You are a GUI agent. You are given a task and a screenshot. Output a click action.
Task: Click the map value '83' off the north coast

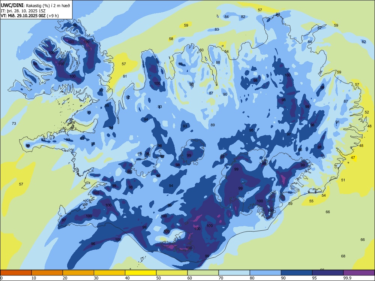pos(217,29)
